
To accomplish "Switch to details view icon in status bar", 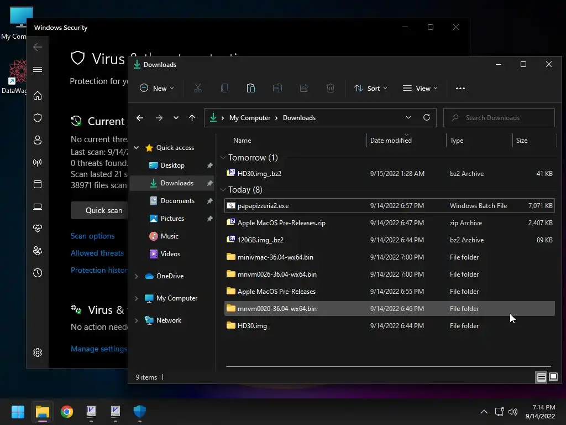I will [x=542, y=377].
